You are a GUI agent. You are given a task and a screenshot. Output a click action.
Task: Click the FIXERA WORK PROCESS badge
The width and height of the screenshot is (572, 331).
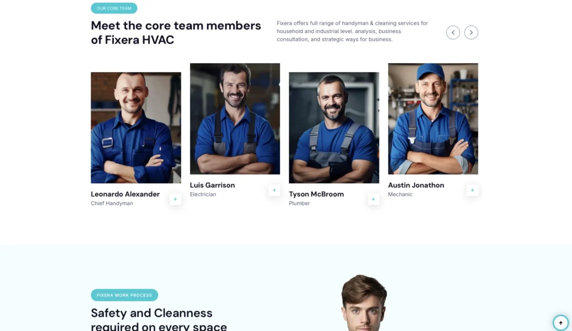point(125,295)
